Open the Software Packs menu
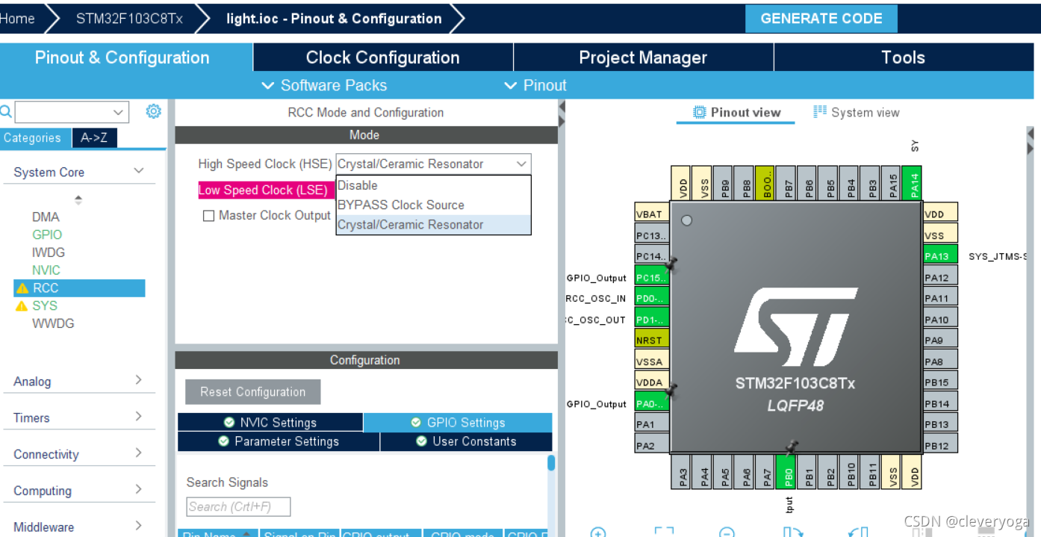The width and height of the screenshot is (1041, 537). click(x=324, y=85)
